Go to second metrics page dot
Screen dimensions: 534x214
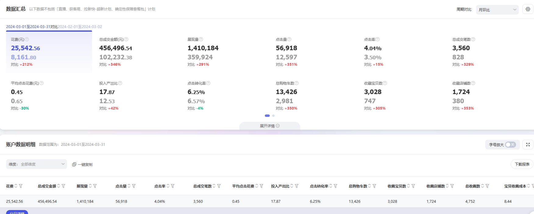[x=273, y=116]
